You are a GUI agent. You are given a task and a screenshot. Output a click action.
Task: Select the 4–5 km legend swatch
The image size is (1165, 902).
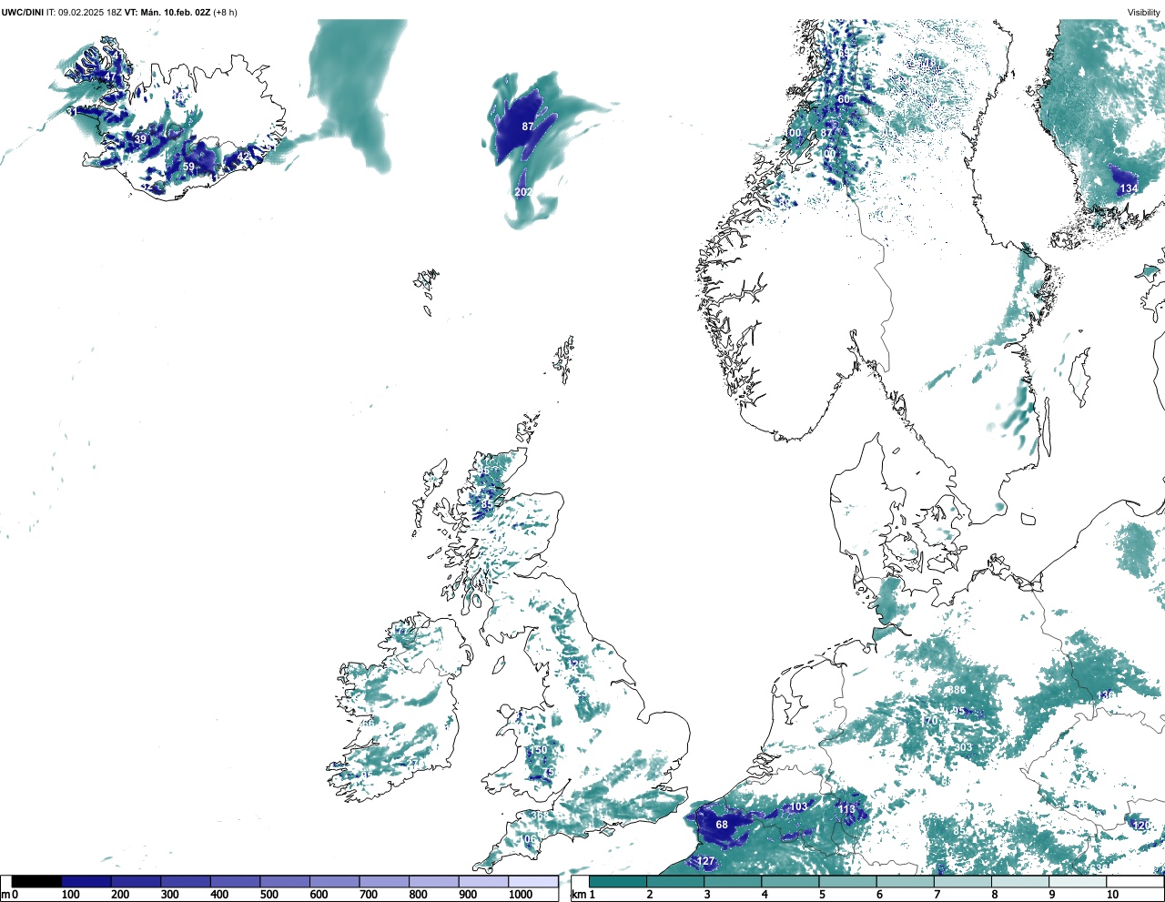coord(790,882)
